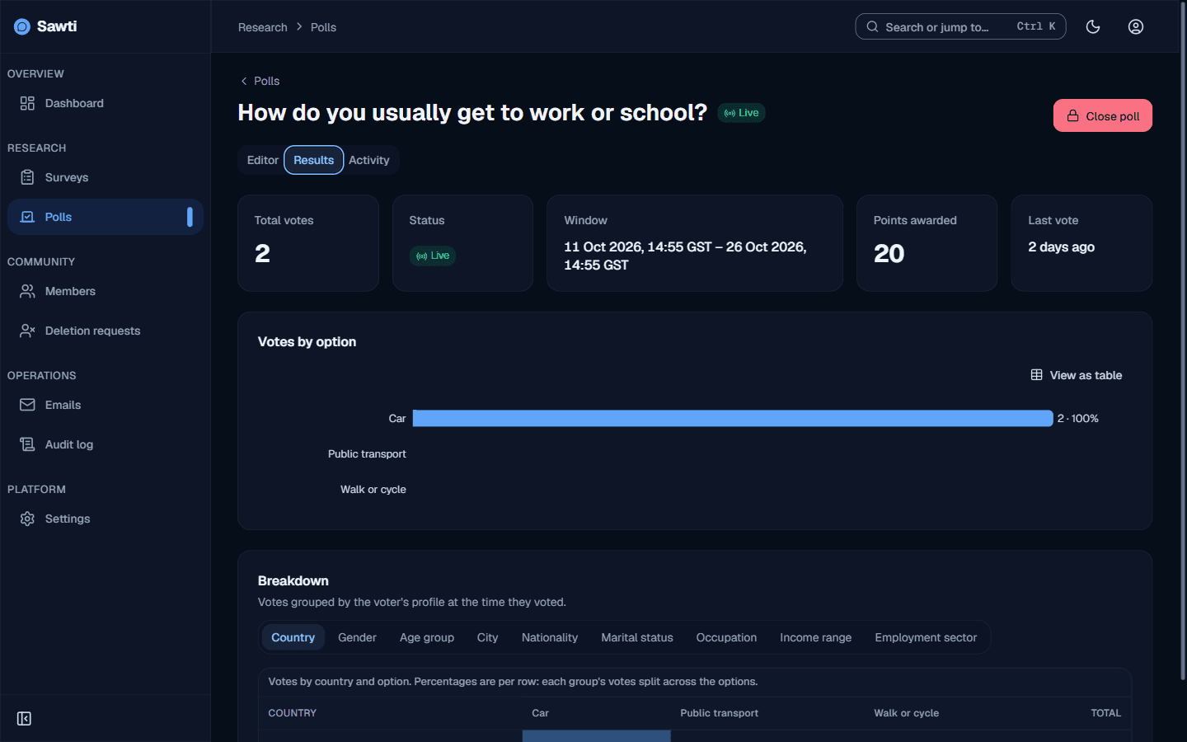The width and height of the screenshot is (1187, 742).
Task: Click Walk or cycle column header
Action: [907, 713]
